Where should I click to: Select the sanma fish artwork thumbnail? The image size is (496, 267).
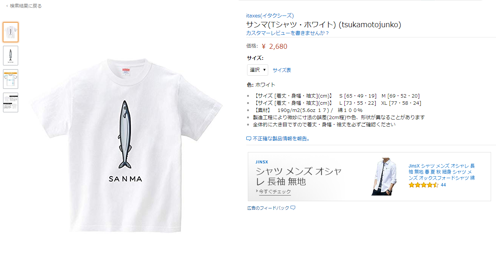point(11,56)
